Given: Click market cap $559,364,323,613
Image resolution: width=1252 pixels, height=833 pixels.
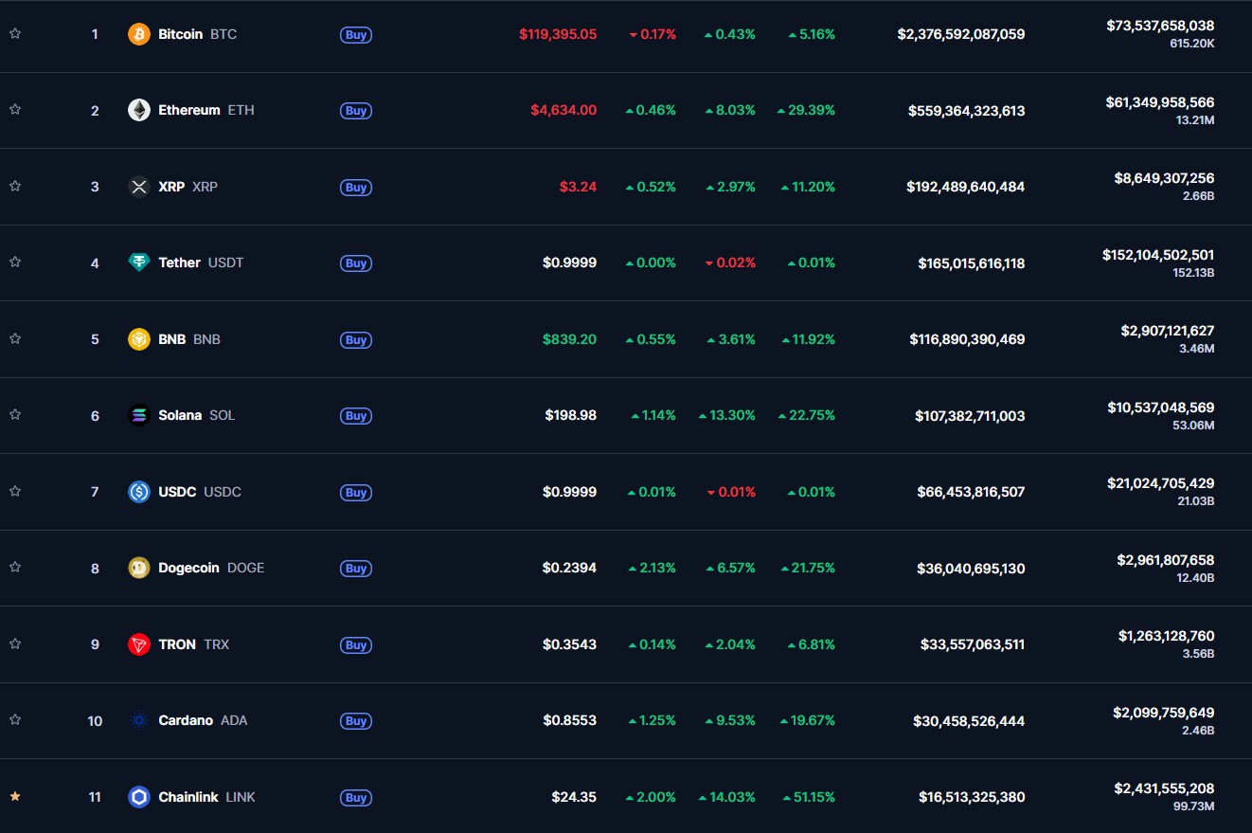Looking at the screenshot, I should tap(967, 111).
